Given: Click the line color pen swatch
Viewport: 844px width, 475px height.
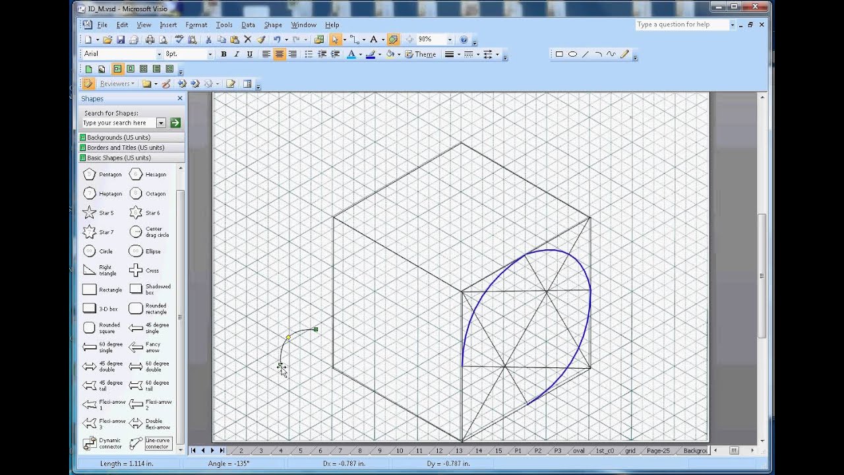Looking at the screenshot, I should pyautogui.click(x=371, y=54).
